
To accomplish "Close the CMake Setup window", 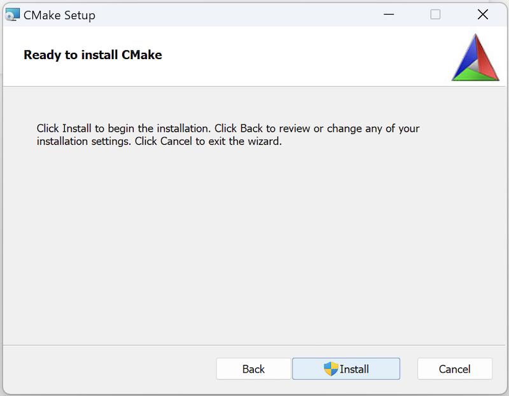I will [483, 15].
